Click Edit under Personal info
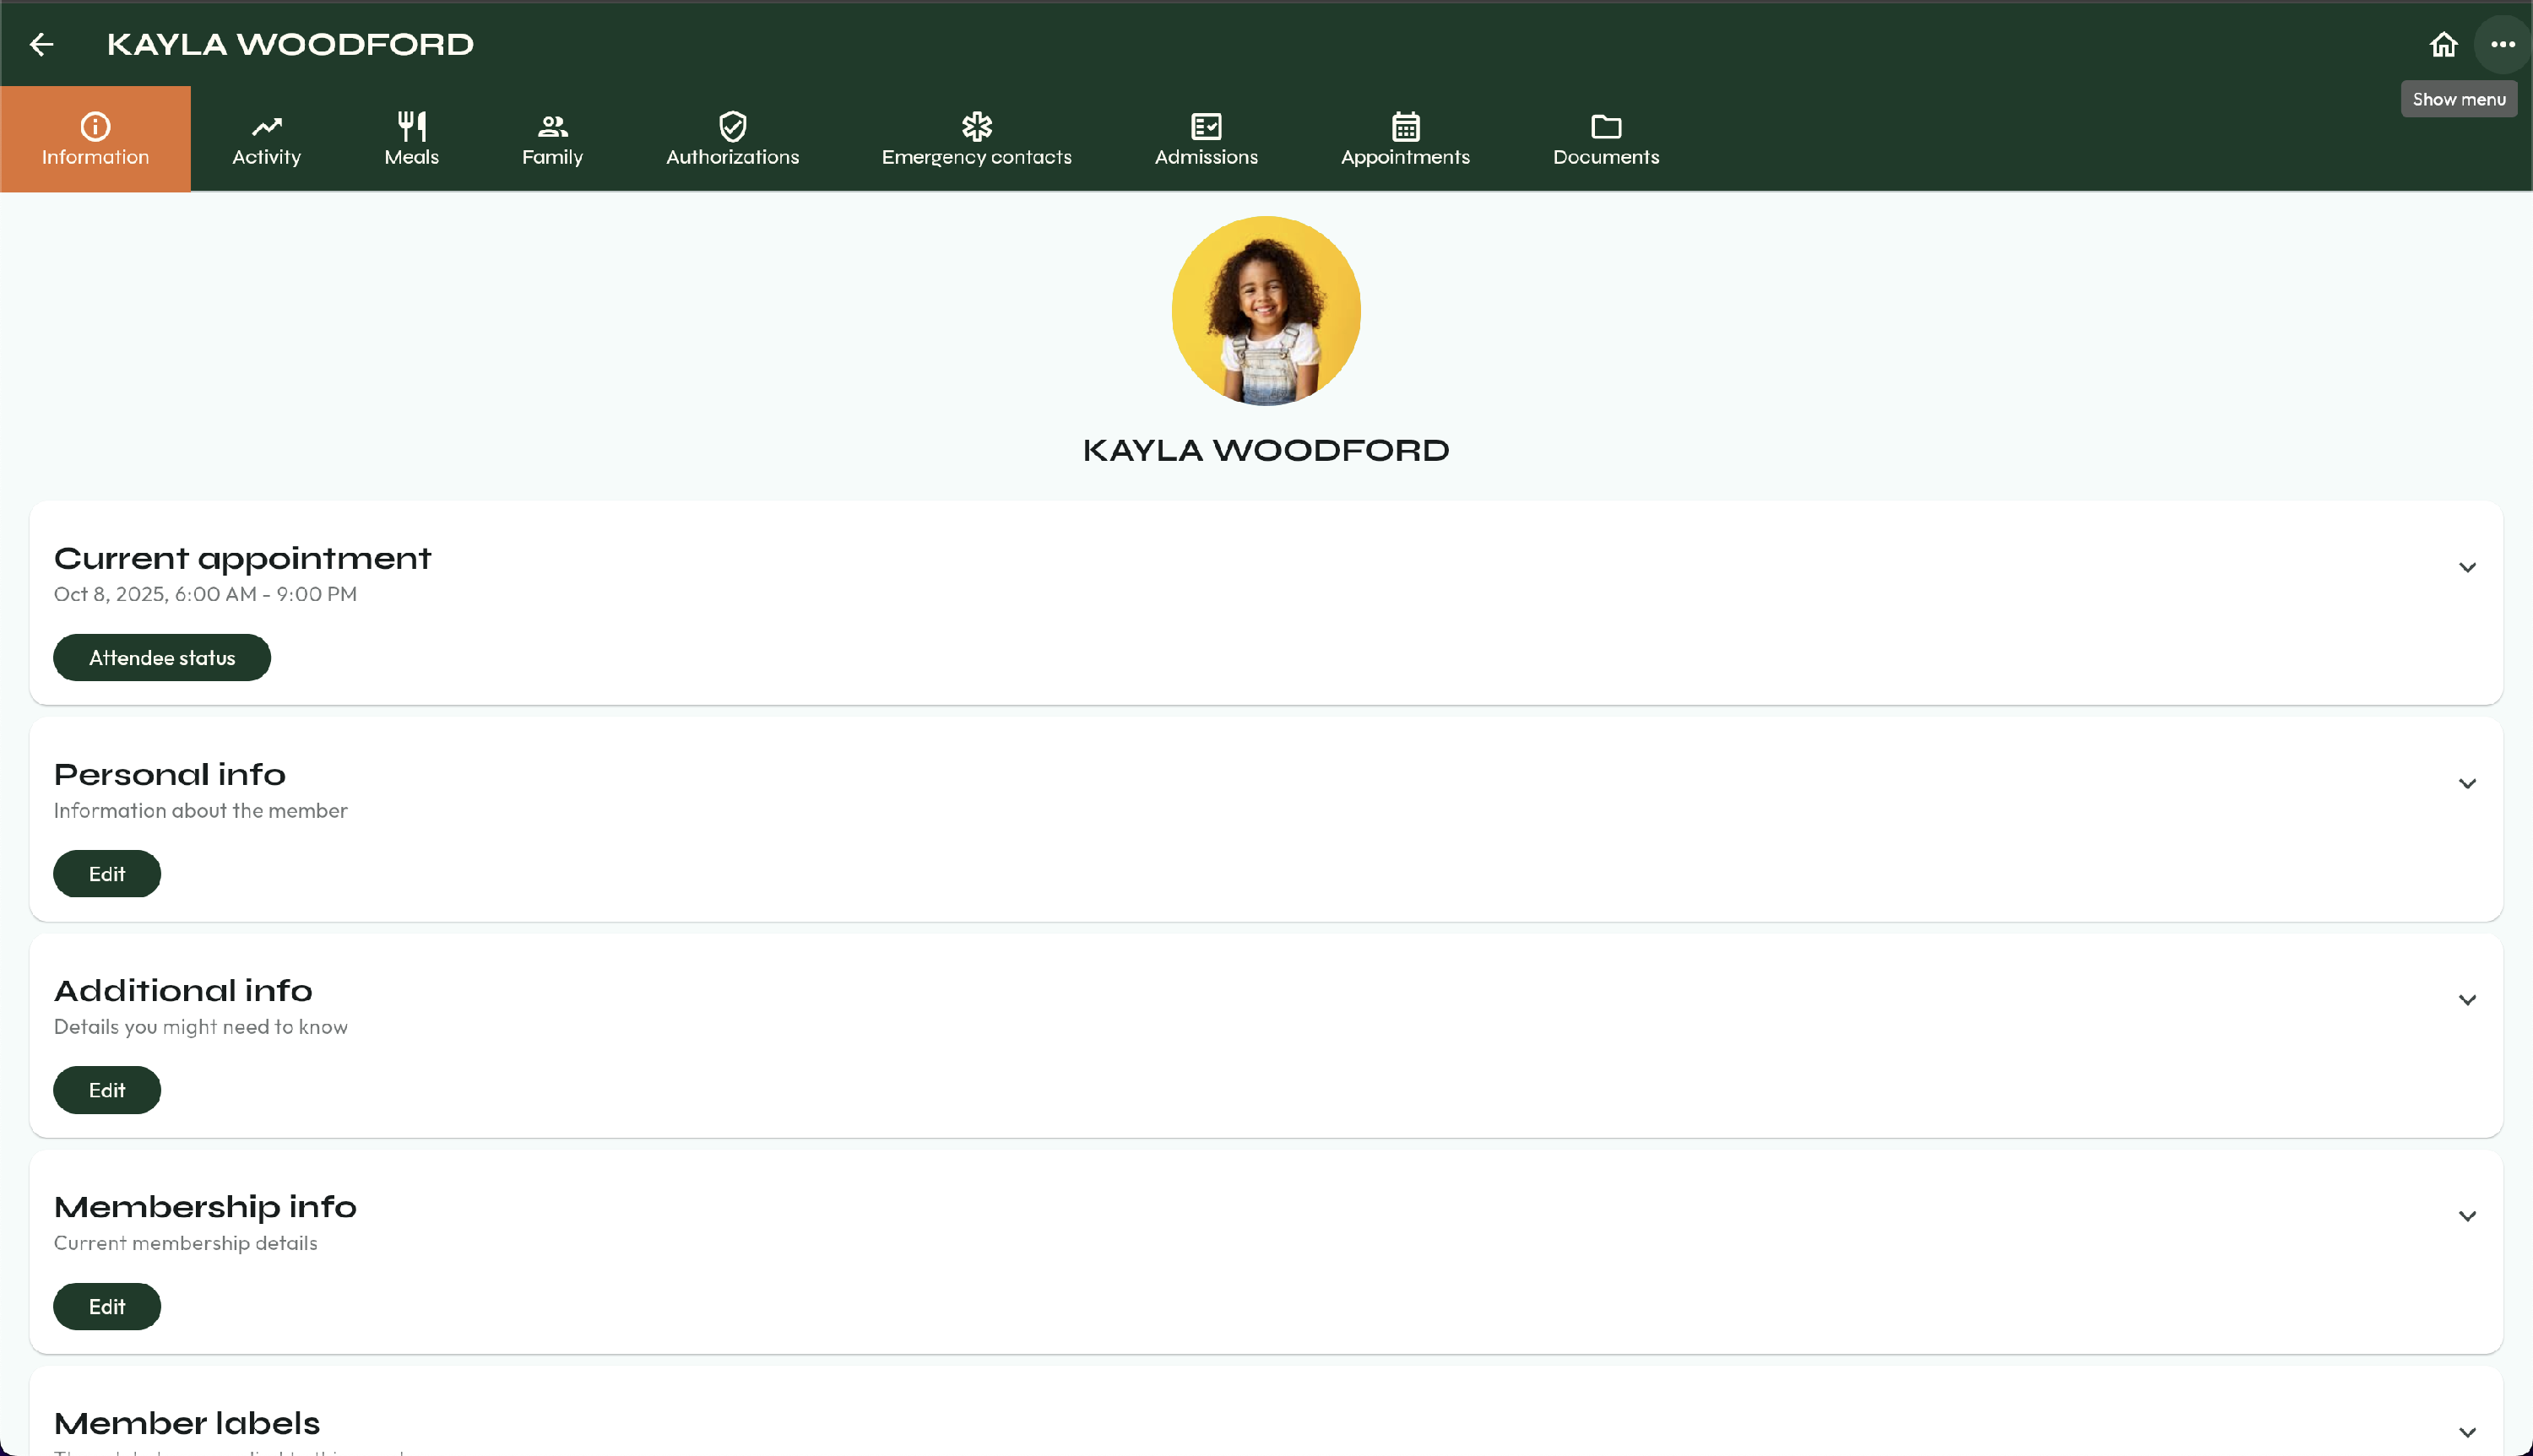Image resolution: width=2533 pixels, height=1456 pixels. (107, 874)
